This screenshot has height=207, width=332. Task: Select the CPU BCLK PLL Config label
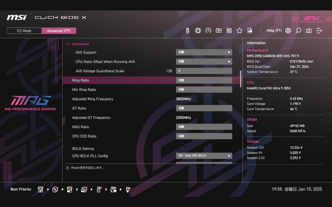(x=90, y=156)
